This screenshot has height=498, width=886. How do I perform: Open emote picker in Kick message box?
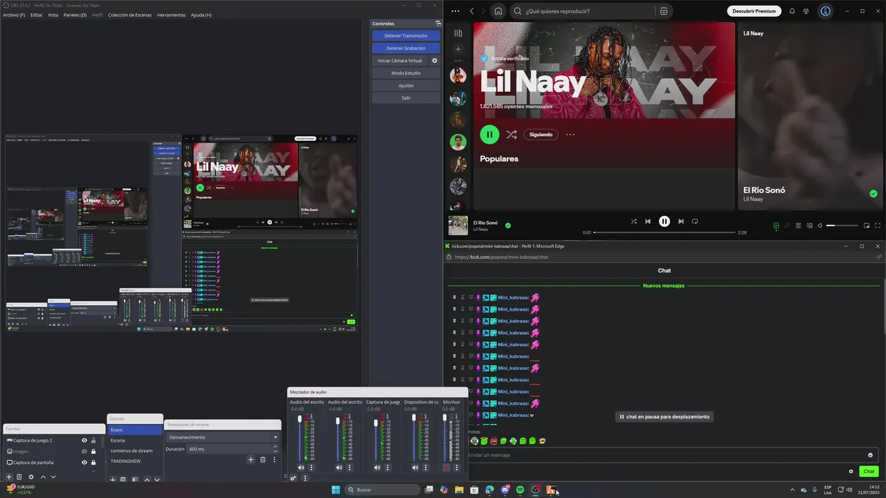pyautogui.click(x=870, y=455)
